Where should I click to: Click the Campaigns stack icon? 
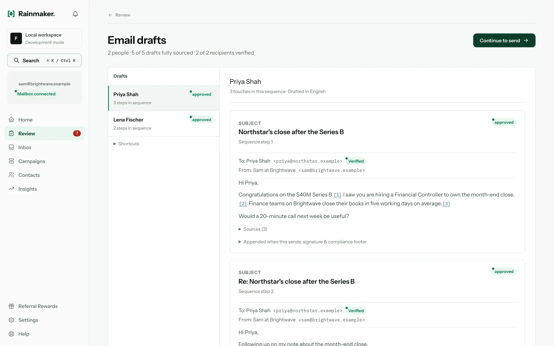tap(11, 161)
